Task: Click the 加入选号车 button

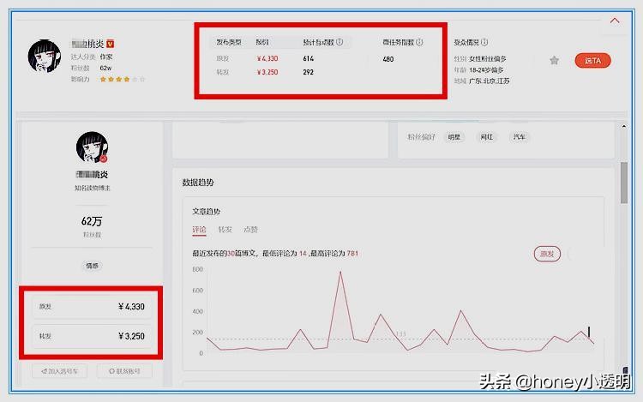Action: pos(59,371)
